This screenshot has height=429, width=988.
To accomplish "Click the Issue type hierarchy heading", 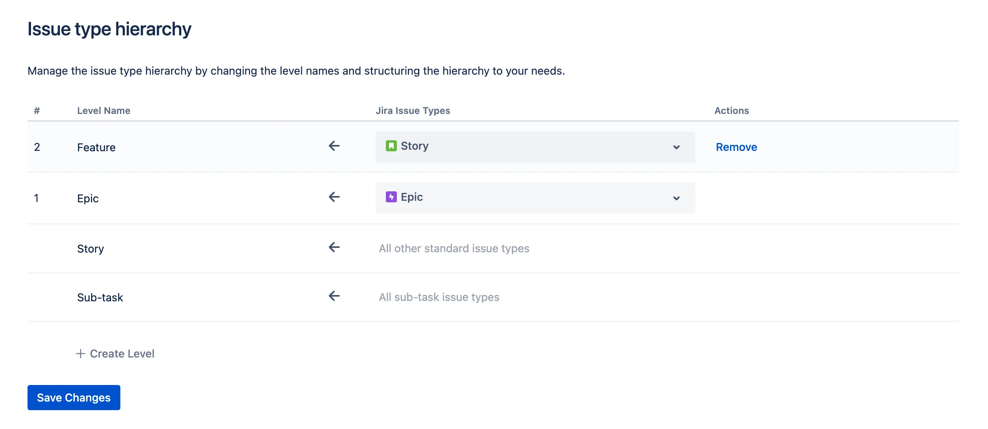I will click(109, 29).
